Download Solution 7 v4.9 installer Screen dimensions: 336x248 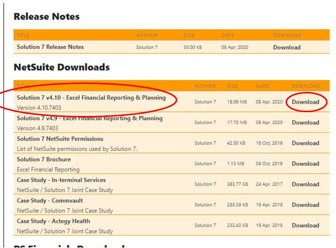(305, 123)
